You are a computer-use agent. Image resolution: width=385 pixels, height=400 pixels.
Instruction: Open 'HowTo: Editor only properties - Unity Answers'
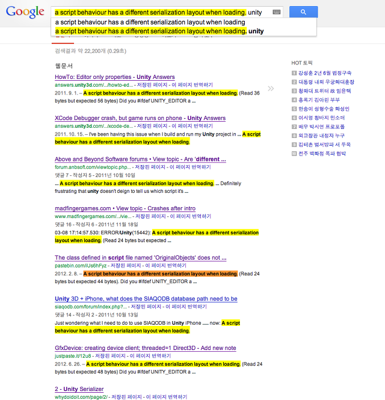pyautogui.click(x=115, y=77)
